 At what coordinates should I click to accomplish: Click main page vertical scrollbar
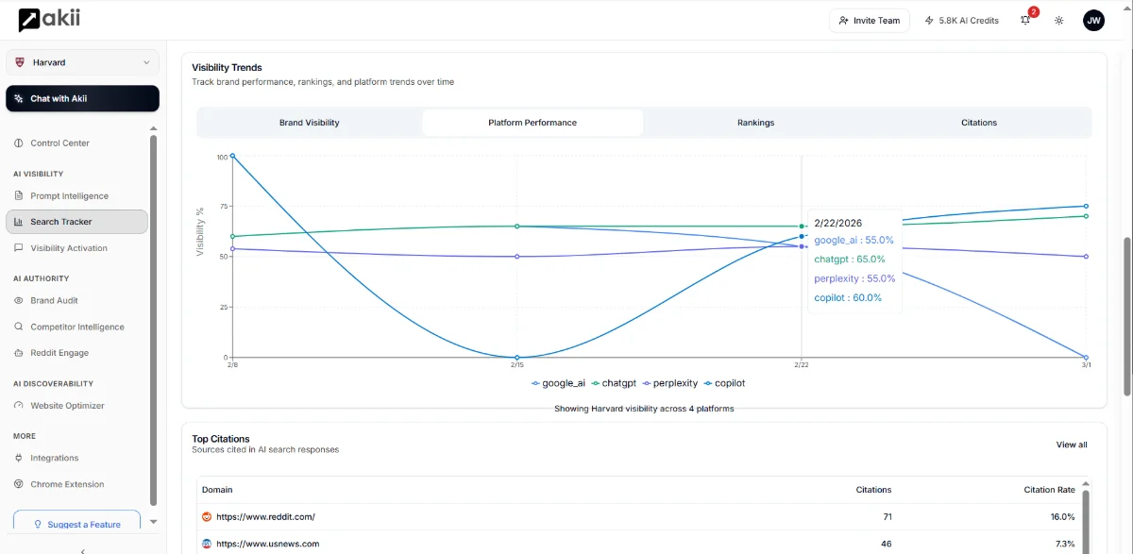[x=1127, y=316]
